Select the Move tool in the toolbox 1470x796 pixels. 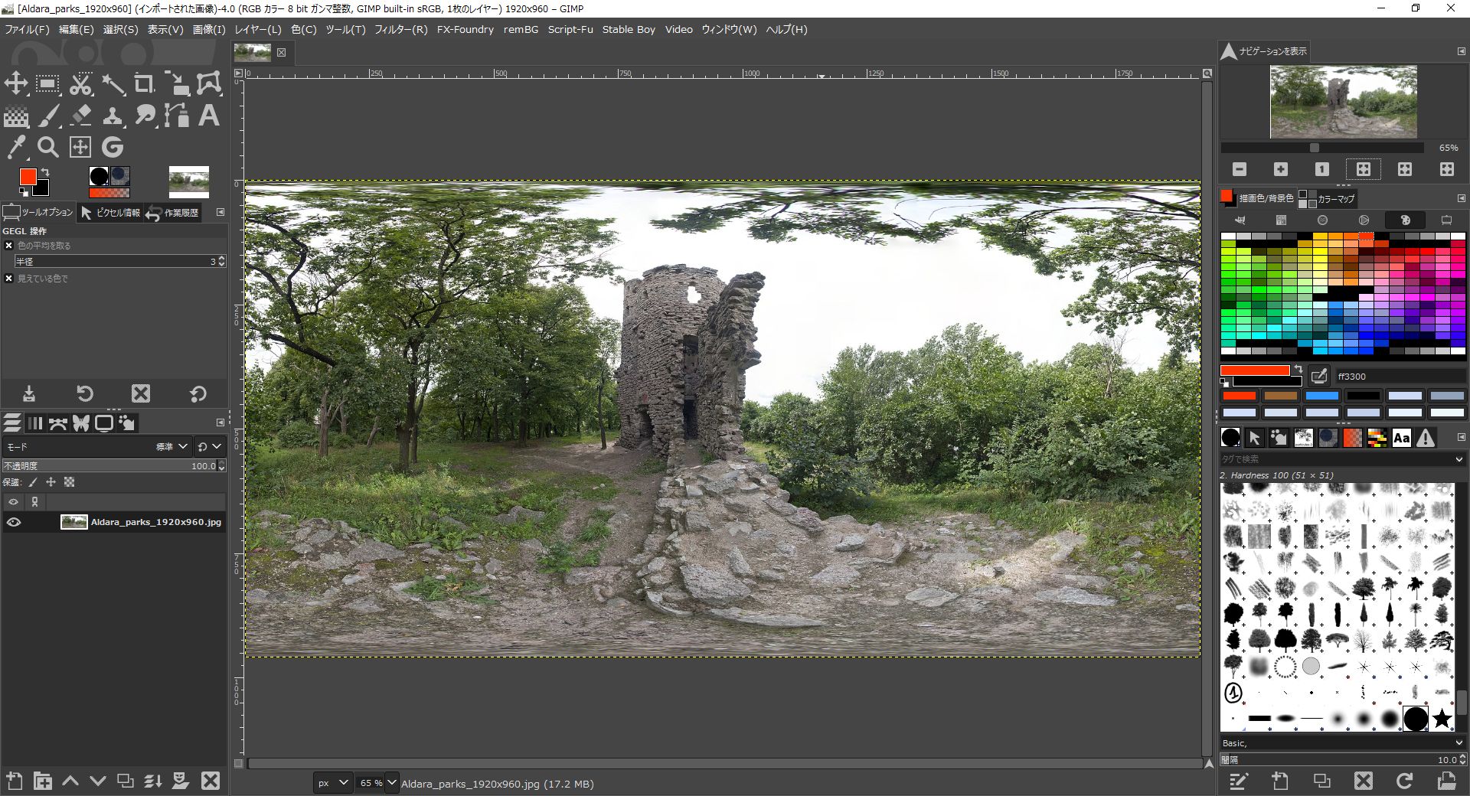click(16, 84)
